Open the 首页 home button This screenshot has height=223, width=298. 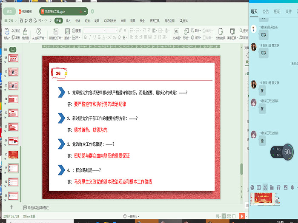(x=9, y=11)
